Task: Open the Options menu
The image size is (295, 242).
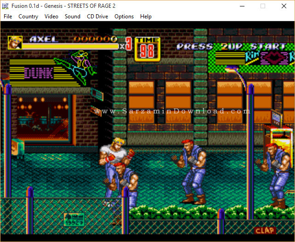Action: 124,17
